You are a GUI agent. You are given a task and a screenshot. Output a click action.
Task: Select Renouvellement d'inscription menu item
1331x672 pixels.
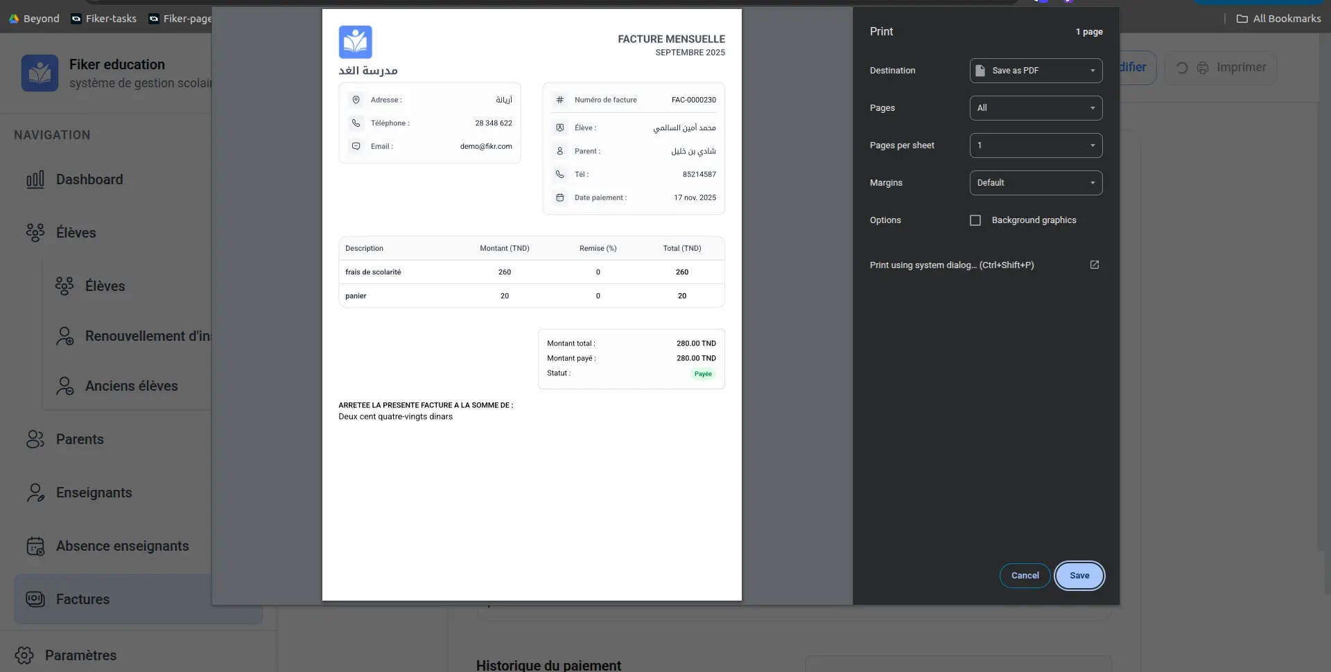point(147,336)
